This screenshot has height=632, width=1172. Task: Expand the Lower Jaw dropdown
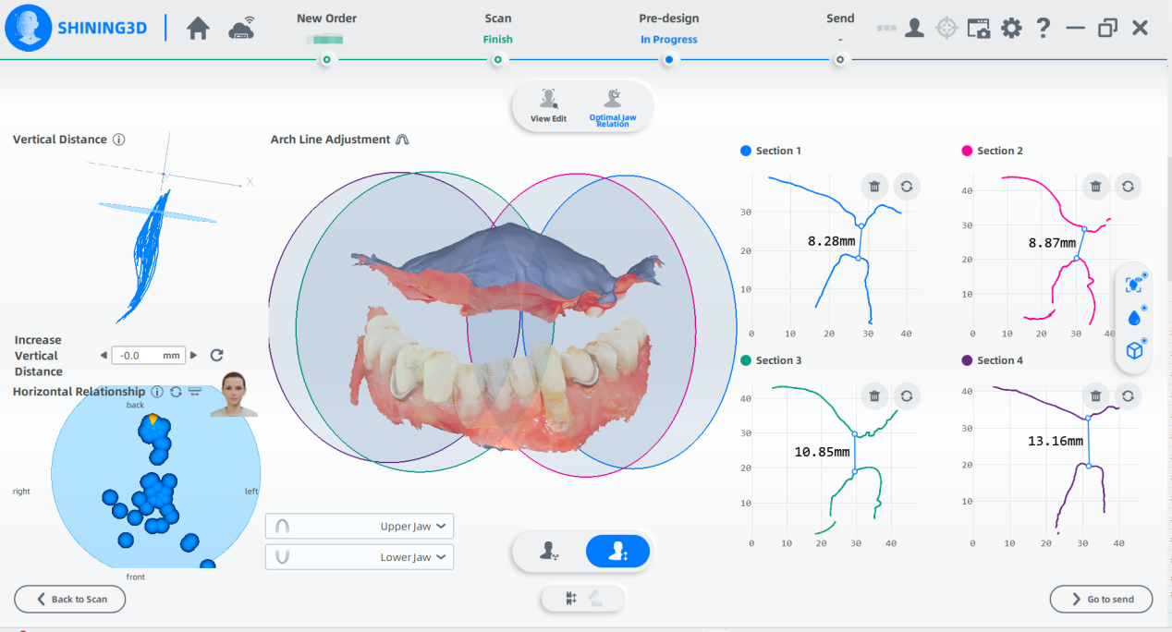(360, 557)
